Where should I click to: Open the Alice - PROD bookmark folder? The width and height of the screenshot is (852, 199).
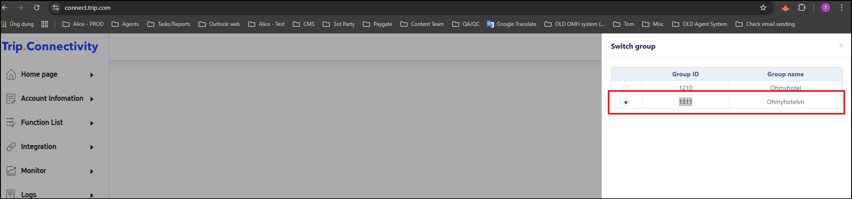point(83,24)
